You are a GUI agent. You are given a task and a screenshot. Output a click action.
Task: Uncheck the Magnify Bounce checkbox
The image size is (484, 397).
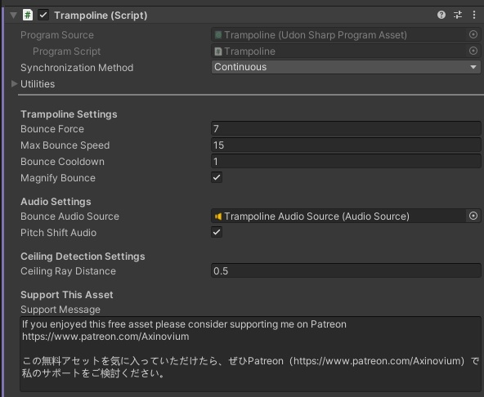[x=217, y=177]
